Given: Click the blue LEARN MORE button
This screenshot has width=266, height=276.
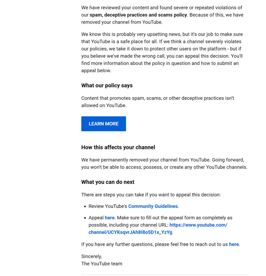Looking at the screenshot, I should 104,124.
